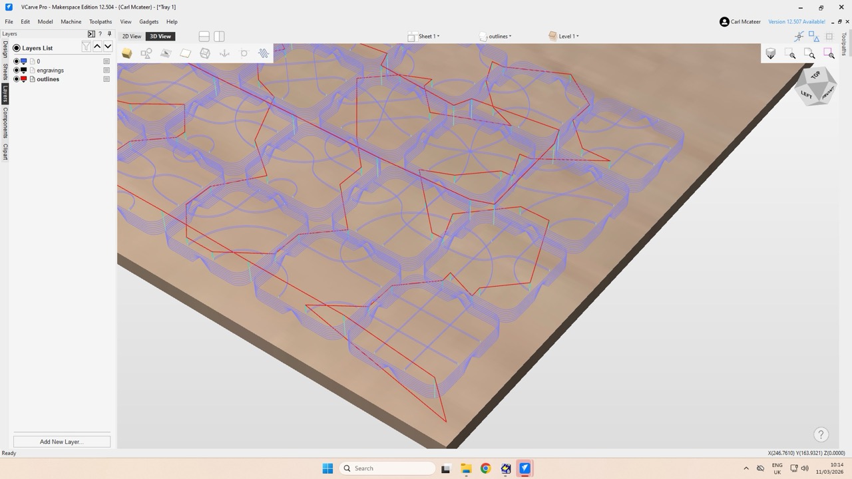Toggle visibility of all layers in Layers List
This screenshot has width=852, height=479.
tap(17, 48)
